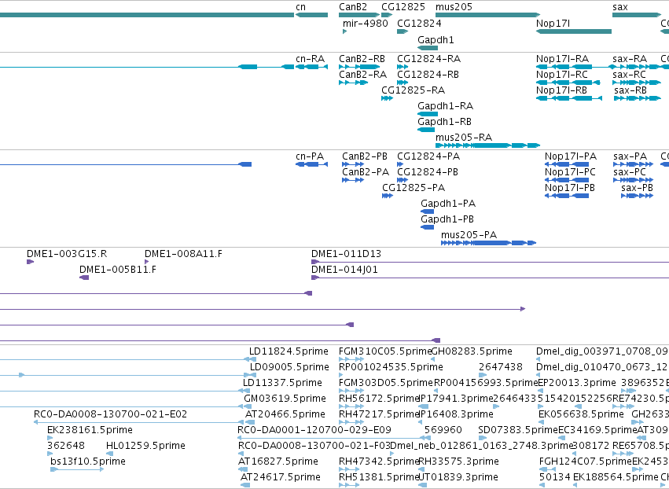Viewport: 669px width, 489px height.
Task: Select the Nop17l-RB transcript
Action: coord(569,98)
